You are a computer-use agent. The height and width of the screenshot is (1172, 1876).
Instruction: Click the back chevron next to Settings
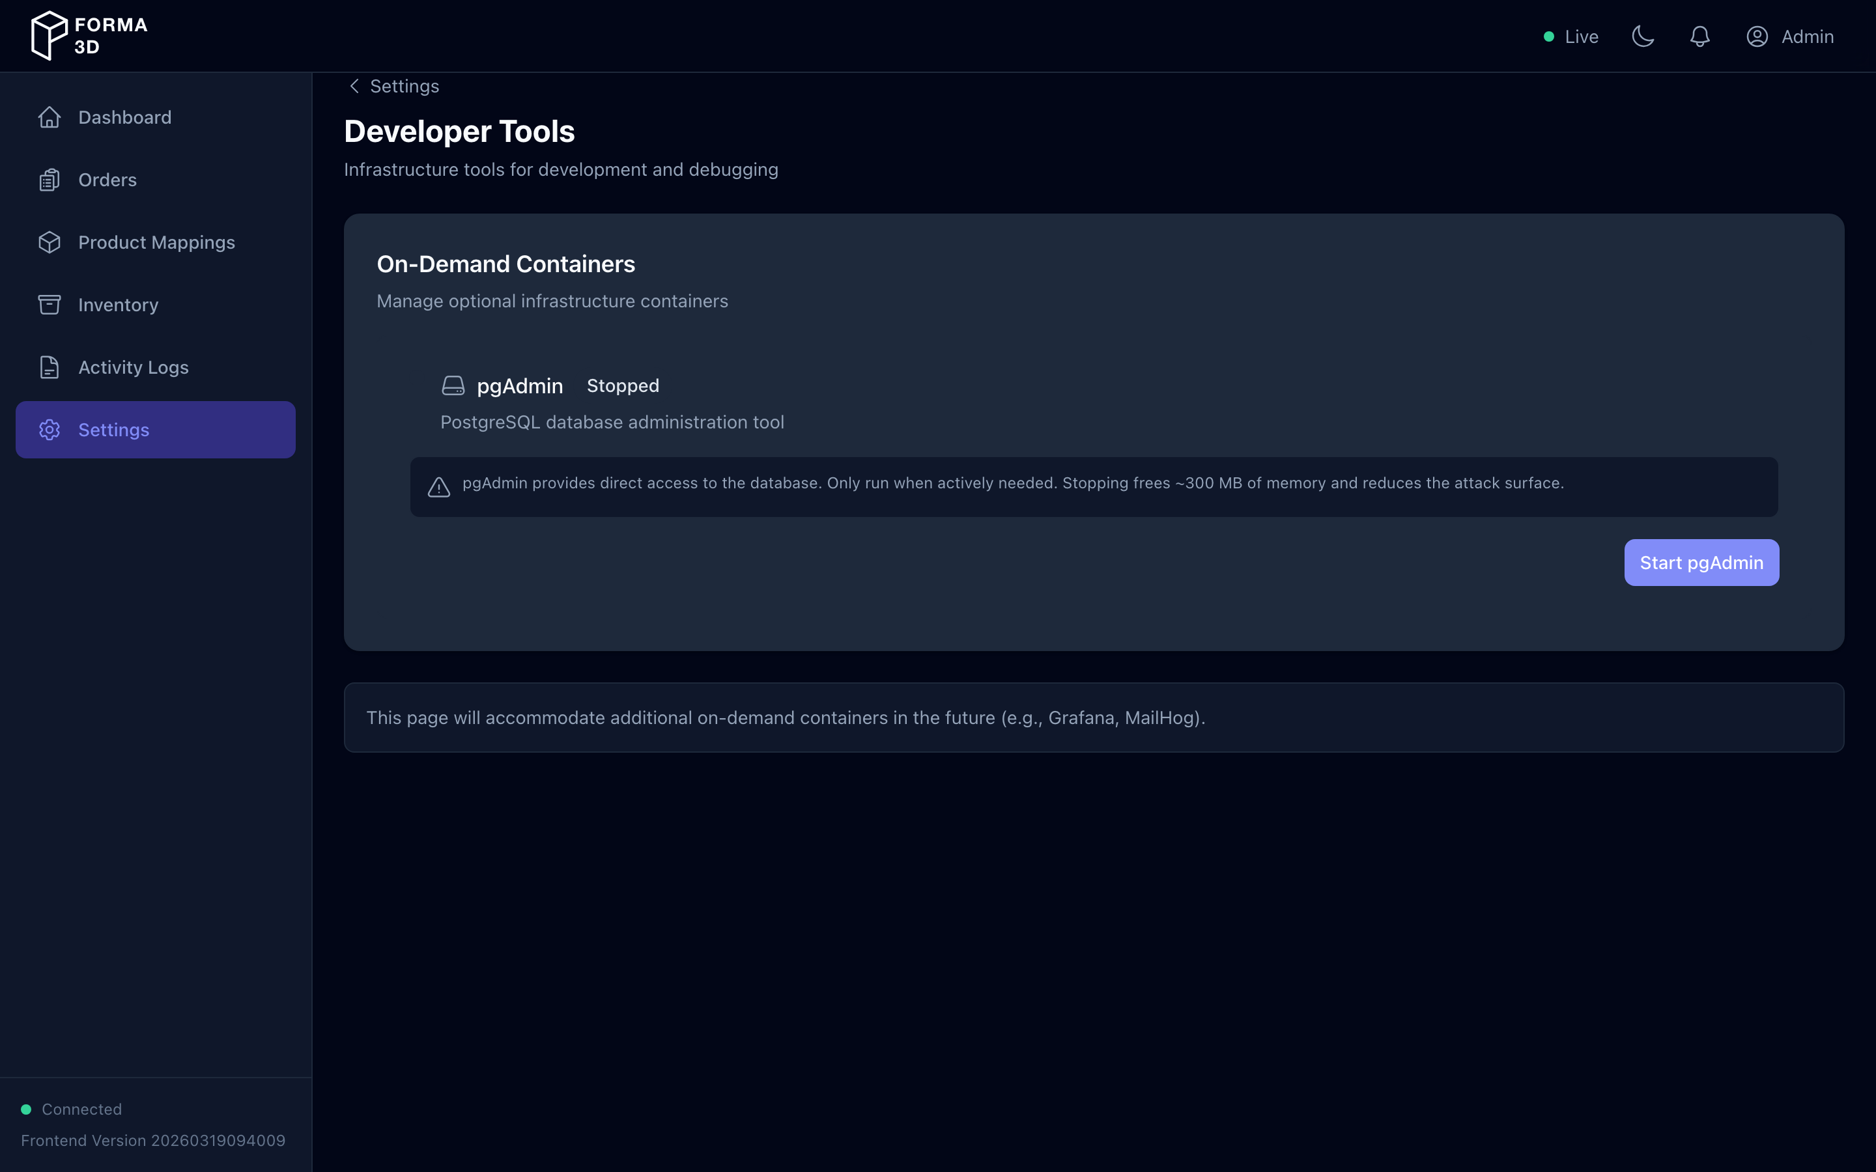tap(354, 86)
